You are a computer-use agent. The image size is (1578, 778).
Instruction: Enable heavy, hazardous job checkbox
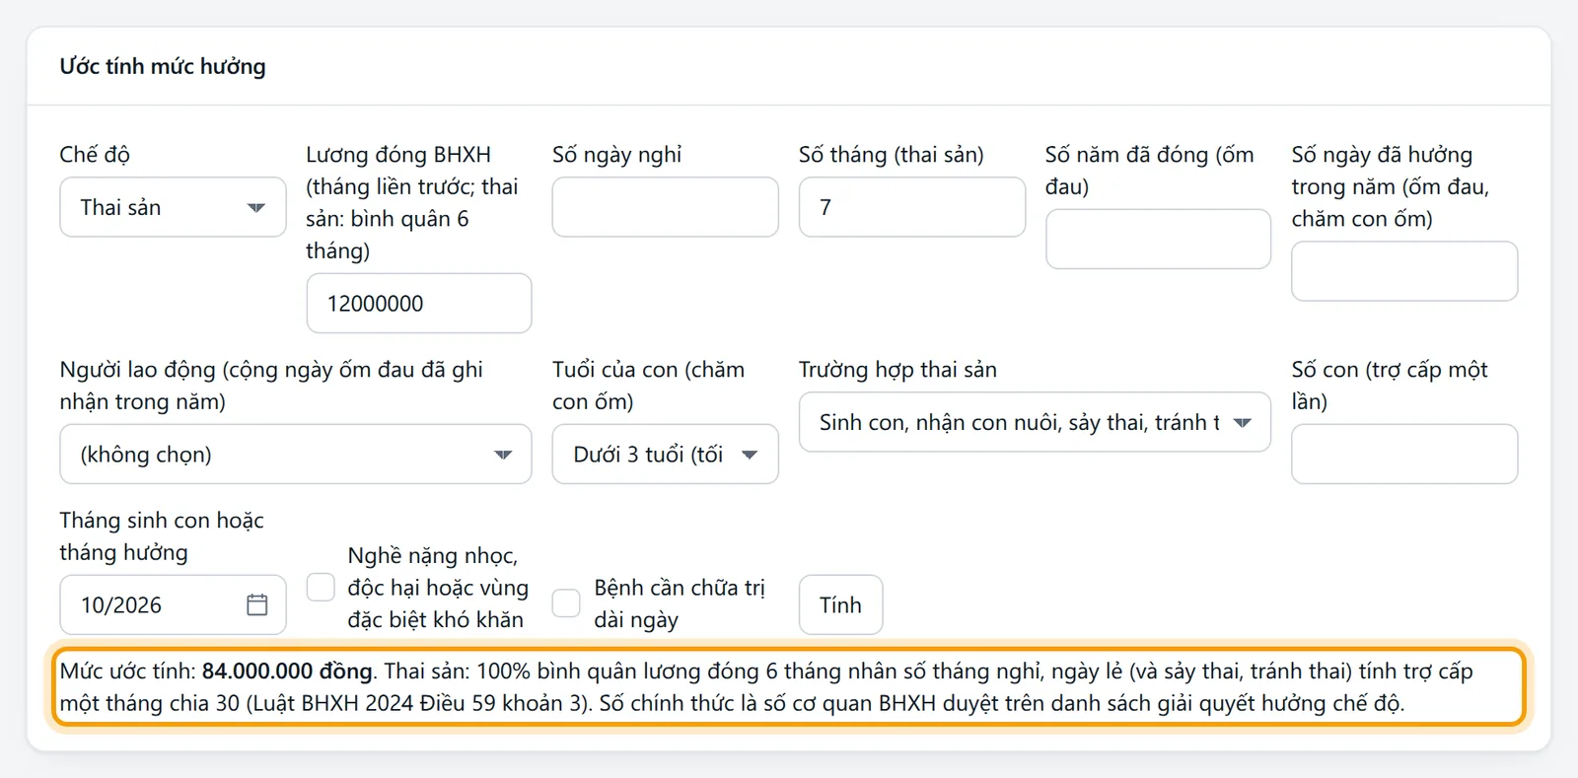click(x=321, y=588)
